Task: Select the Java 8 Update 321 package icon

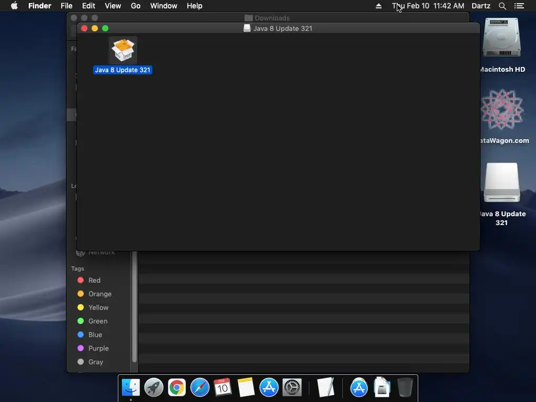Action: [122, 50]
